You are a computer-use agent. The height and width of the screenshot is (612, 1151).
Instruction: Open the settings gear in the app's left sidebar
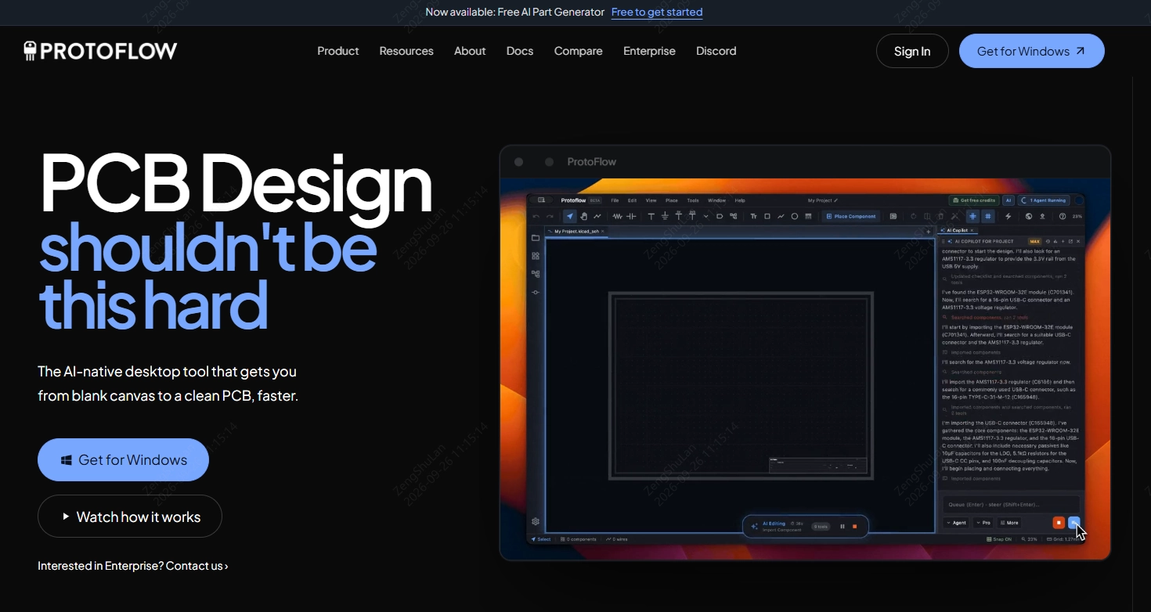536,521
